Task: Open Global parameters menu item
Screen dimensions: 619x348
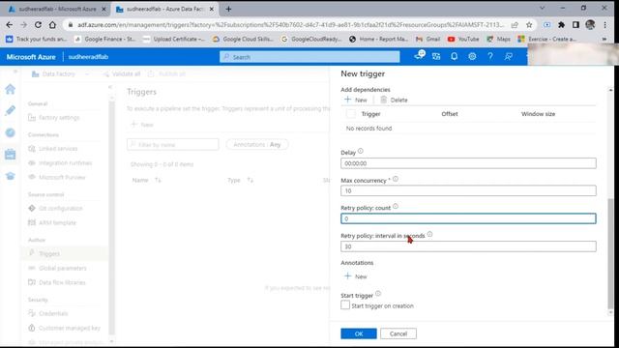Action: tap(62, 269)
